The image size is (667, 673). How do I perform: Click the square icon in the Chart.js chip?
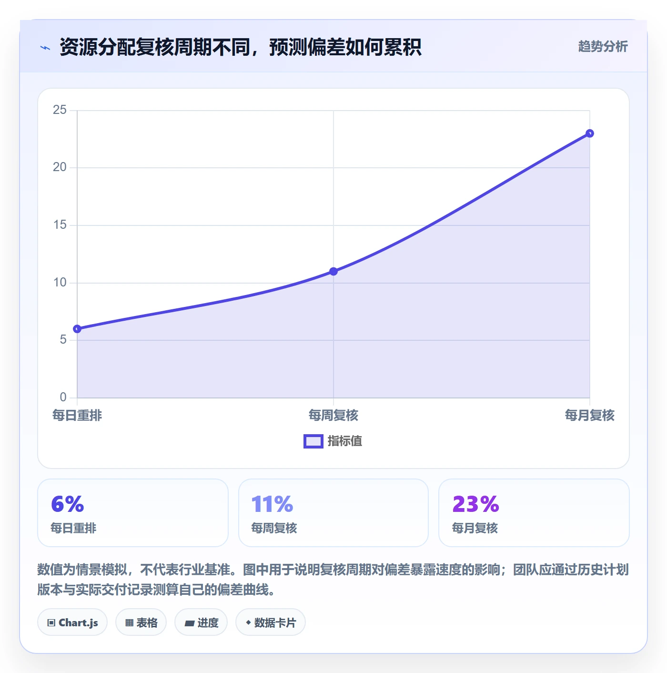[51, 622]
